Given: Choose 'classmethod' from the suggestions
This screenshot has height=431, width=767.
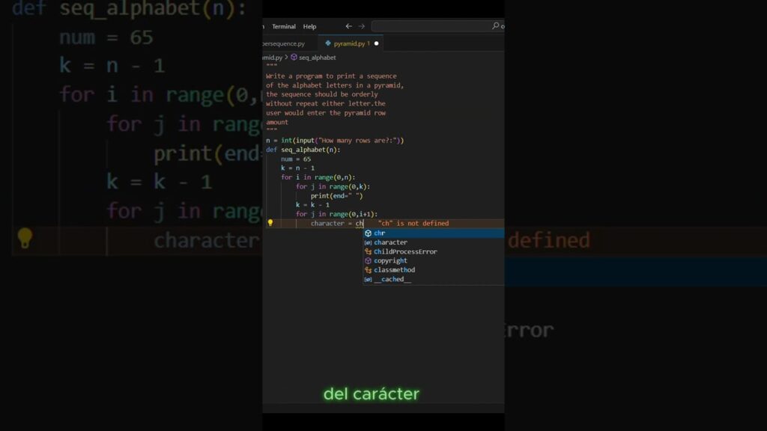Looking at the screenshot, I should tap(394, 270).
